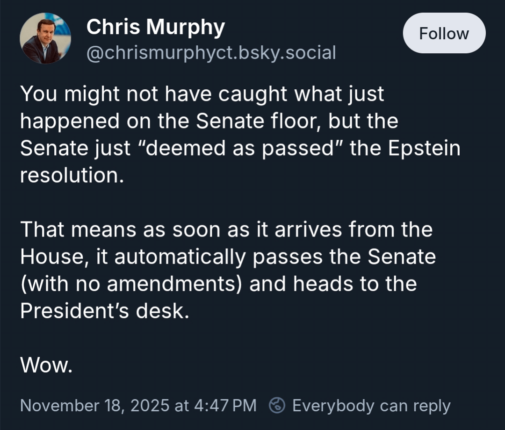This screenshot has width=505, height=430.
Task: Click "4:47 PM" in the post timestamp
Action: pos(224,405)
